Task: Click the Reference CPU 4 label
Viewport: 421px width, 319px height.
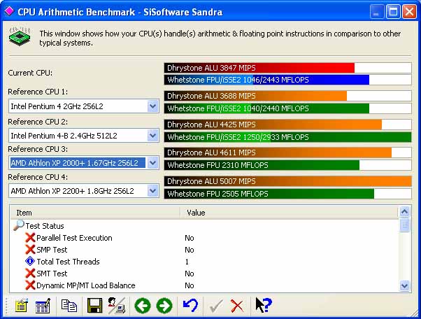Action: click(38, 177)
